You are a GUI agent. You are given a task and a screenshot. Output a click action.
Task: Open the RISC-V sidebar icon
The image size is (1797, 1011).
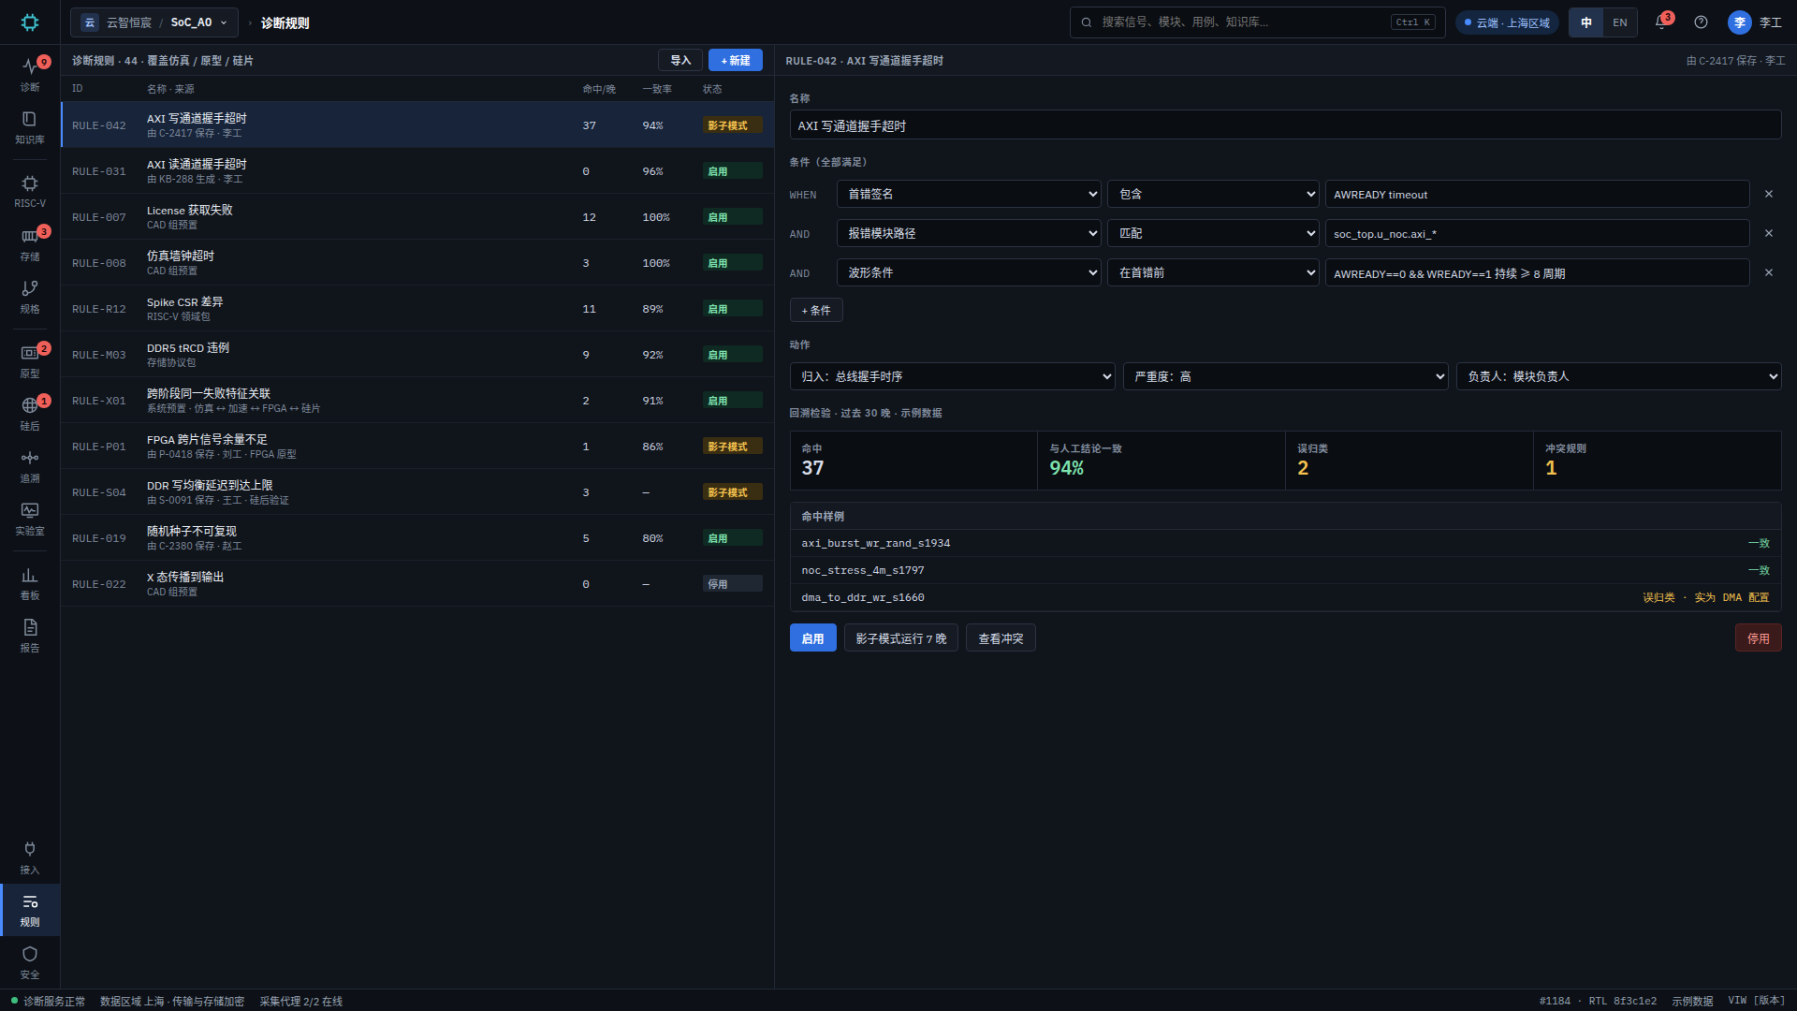(x=30, y=191)
